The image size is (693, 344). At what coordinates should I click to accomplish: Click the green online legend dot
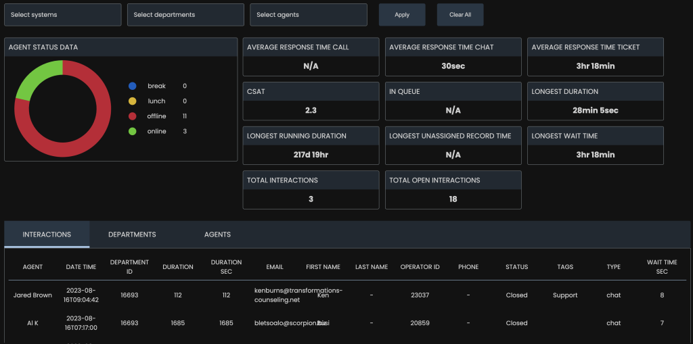[133, 131]
